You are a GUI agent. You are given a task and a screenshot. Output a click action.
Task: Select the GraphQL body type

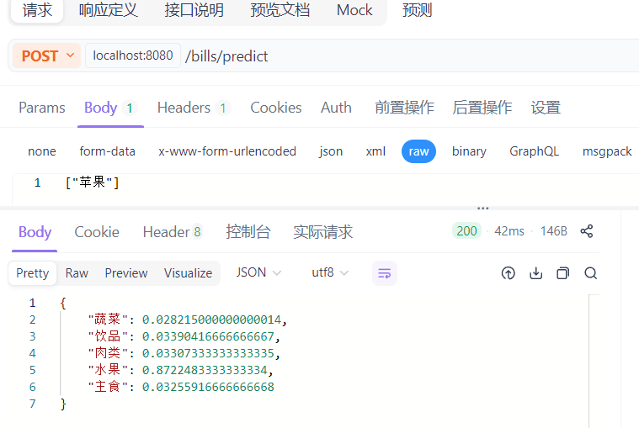534,151
